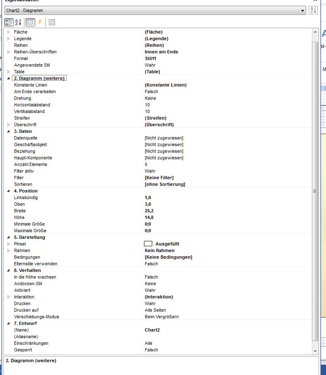Select the Haupt-Komponente property row
The height and width of the screenshot is (375, 326).
158,158
